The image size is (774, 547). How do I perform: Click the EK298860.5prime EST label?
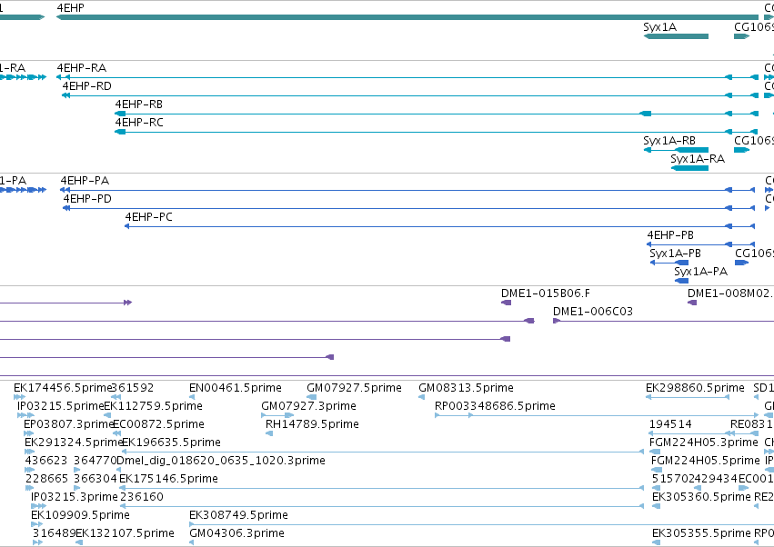(695, 388)
